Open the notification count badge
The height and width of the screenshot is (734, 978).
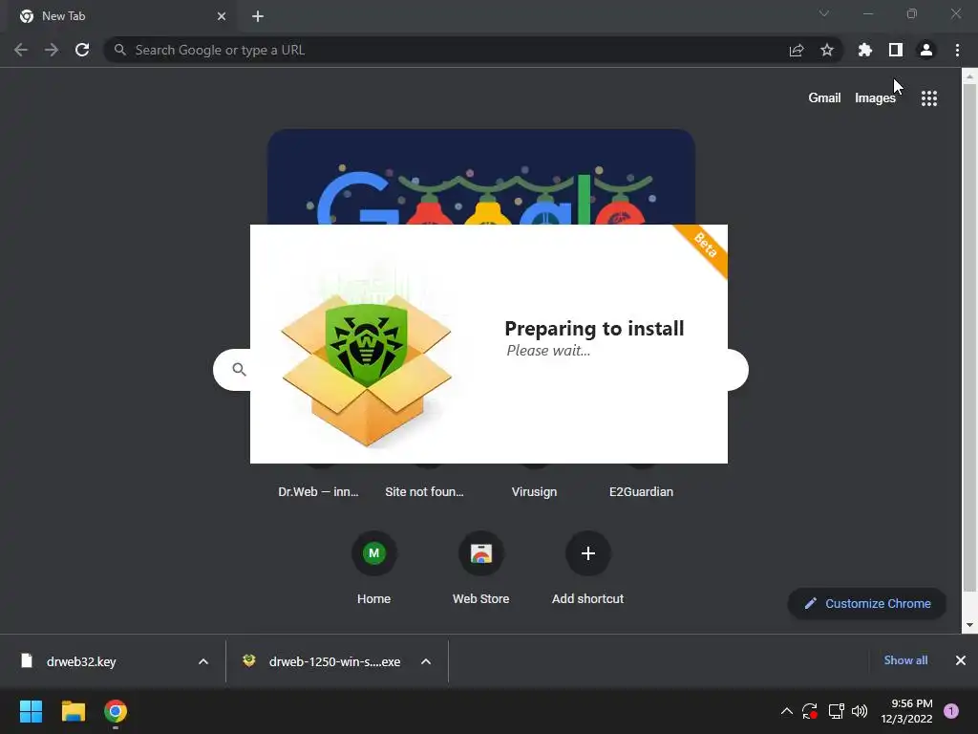tap(951, 711)
